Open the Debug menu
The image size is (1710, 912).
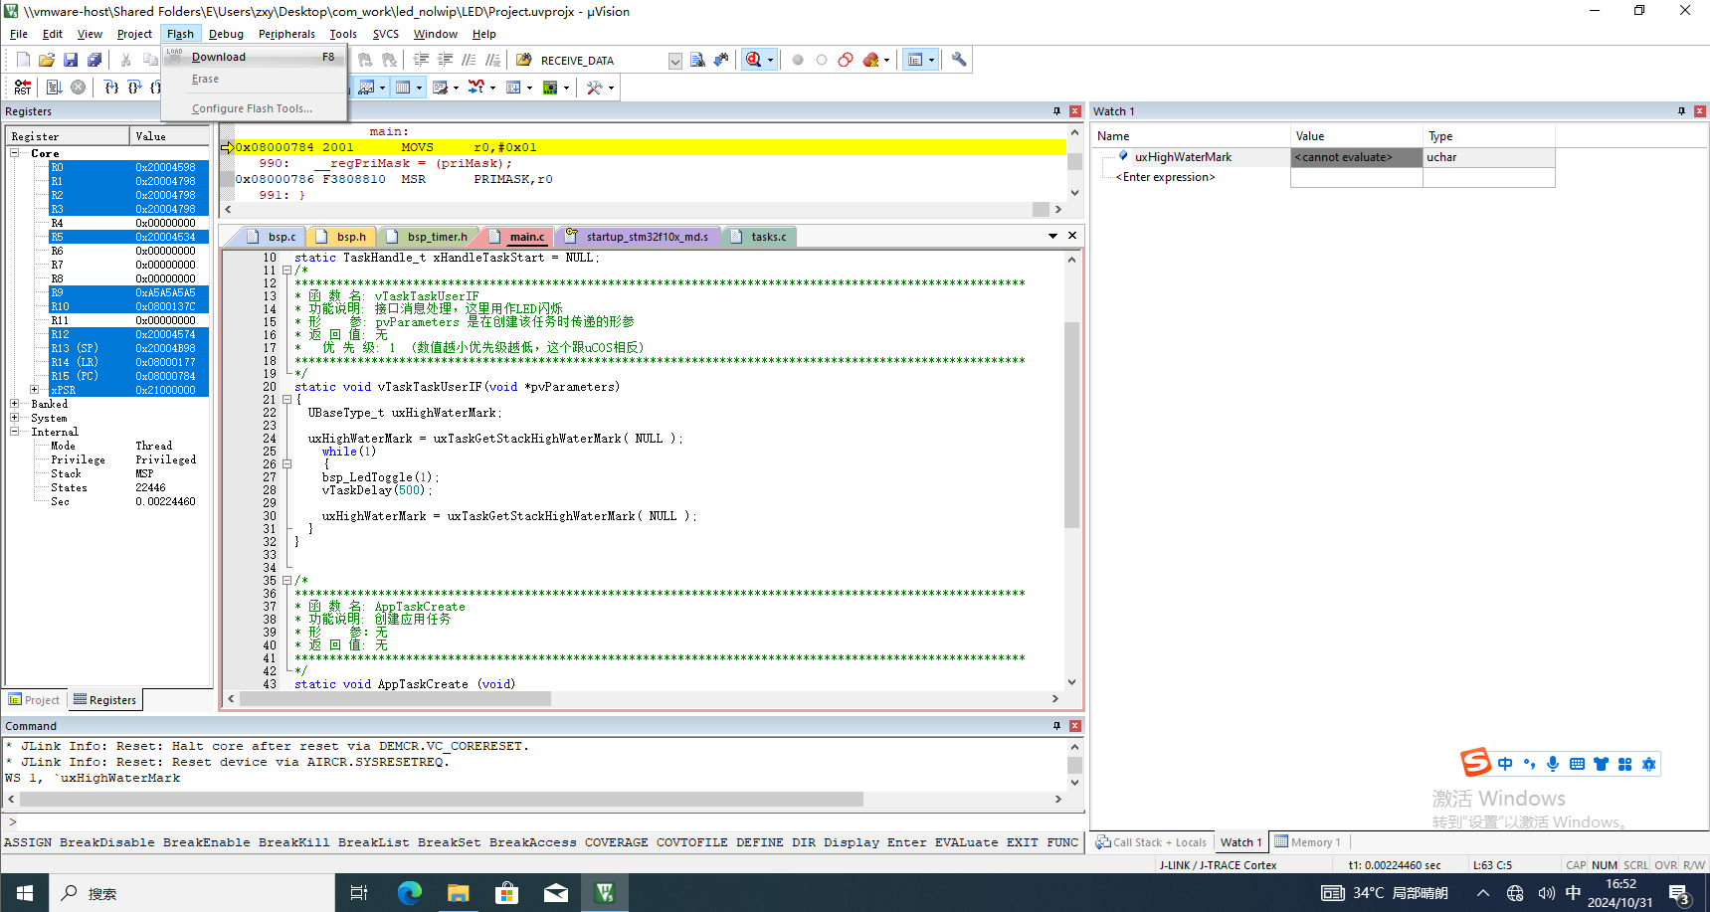coord(226,34)
